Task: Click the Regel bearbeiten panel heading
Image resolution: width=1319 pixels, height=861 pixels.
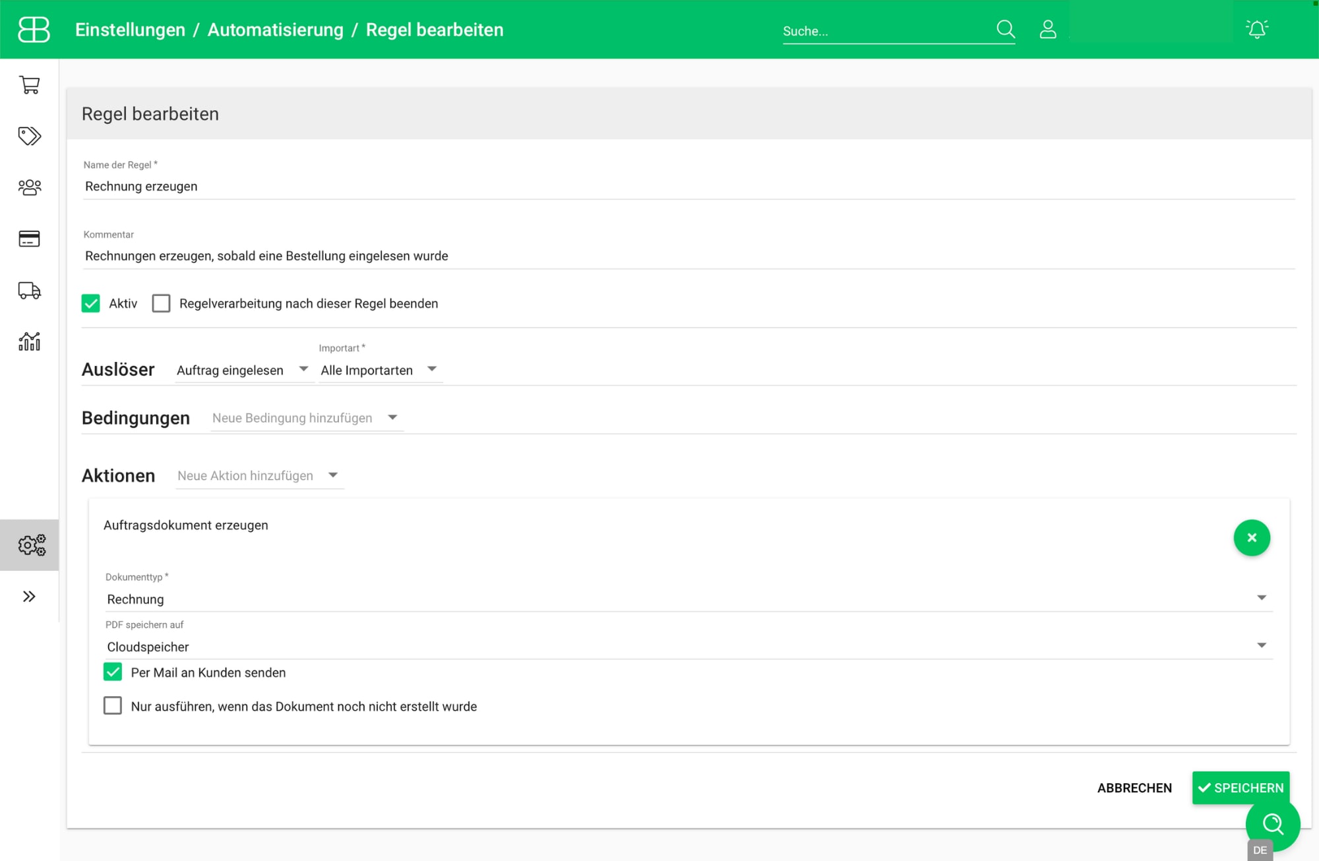Action: point(150,114)
